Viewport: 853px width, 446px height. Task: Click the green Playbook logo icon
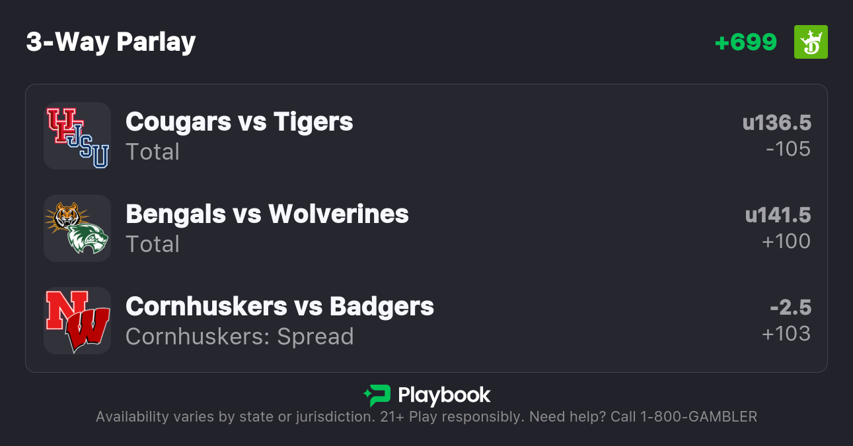click(x=377, y=396)
